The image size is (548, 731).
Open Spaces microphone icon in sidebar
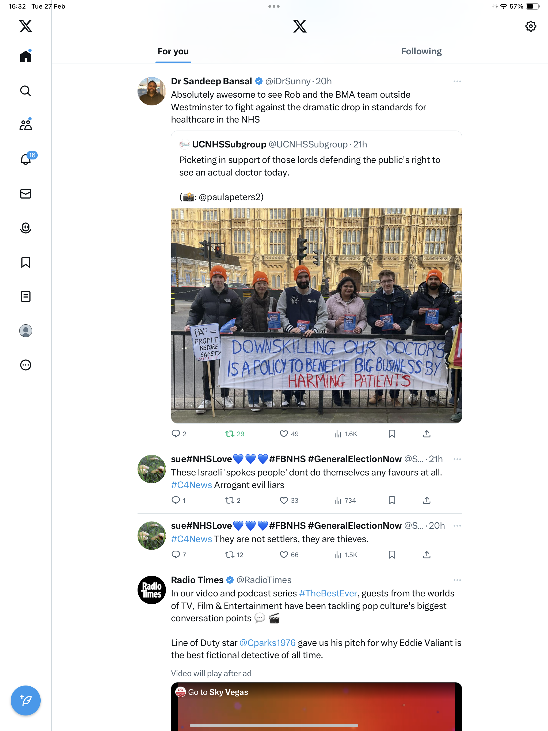[x=25, y=228]
